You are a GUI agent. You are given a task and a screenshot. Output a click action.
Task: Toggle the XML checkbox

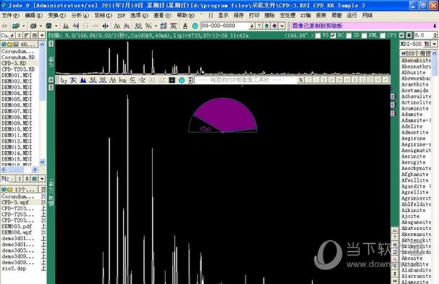pos(364,36)
